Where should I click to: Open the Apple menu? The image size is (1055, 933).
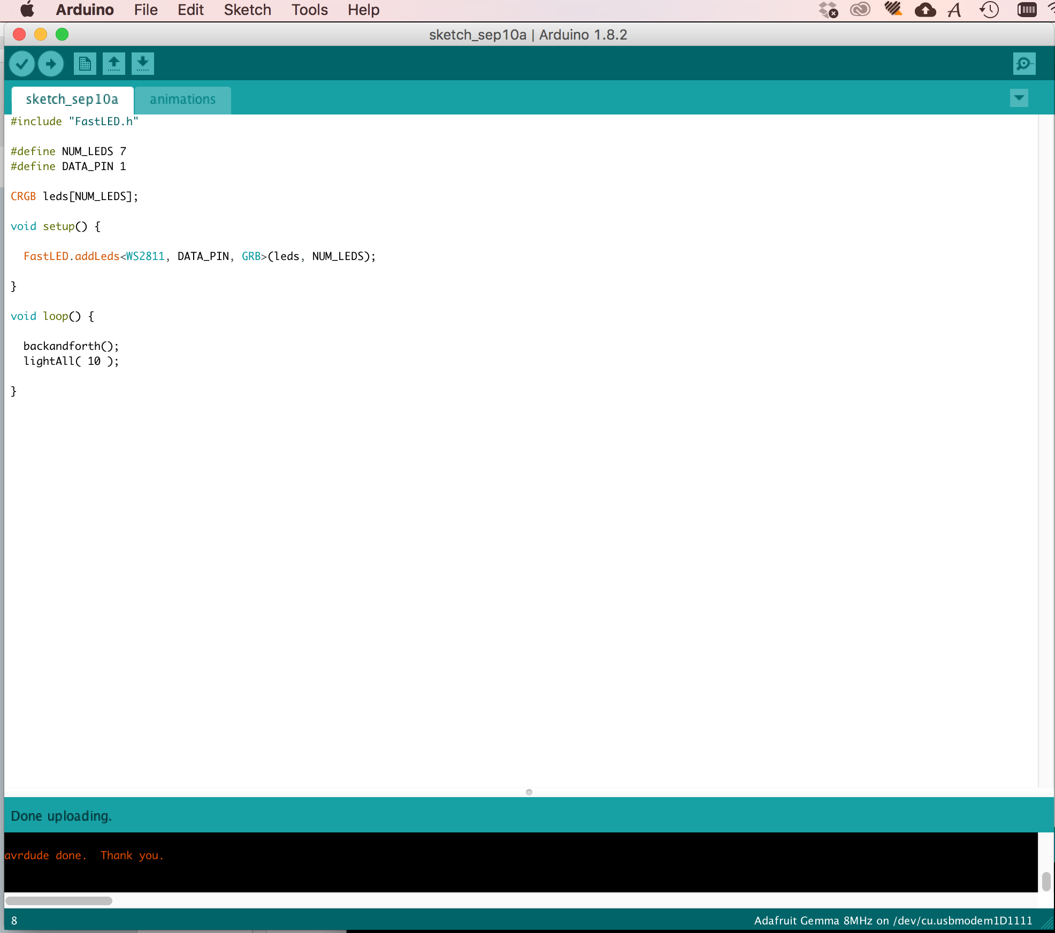27,10
